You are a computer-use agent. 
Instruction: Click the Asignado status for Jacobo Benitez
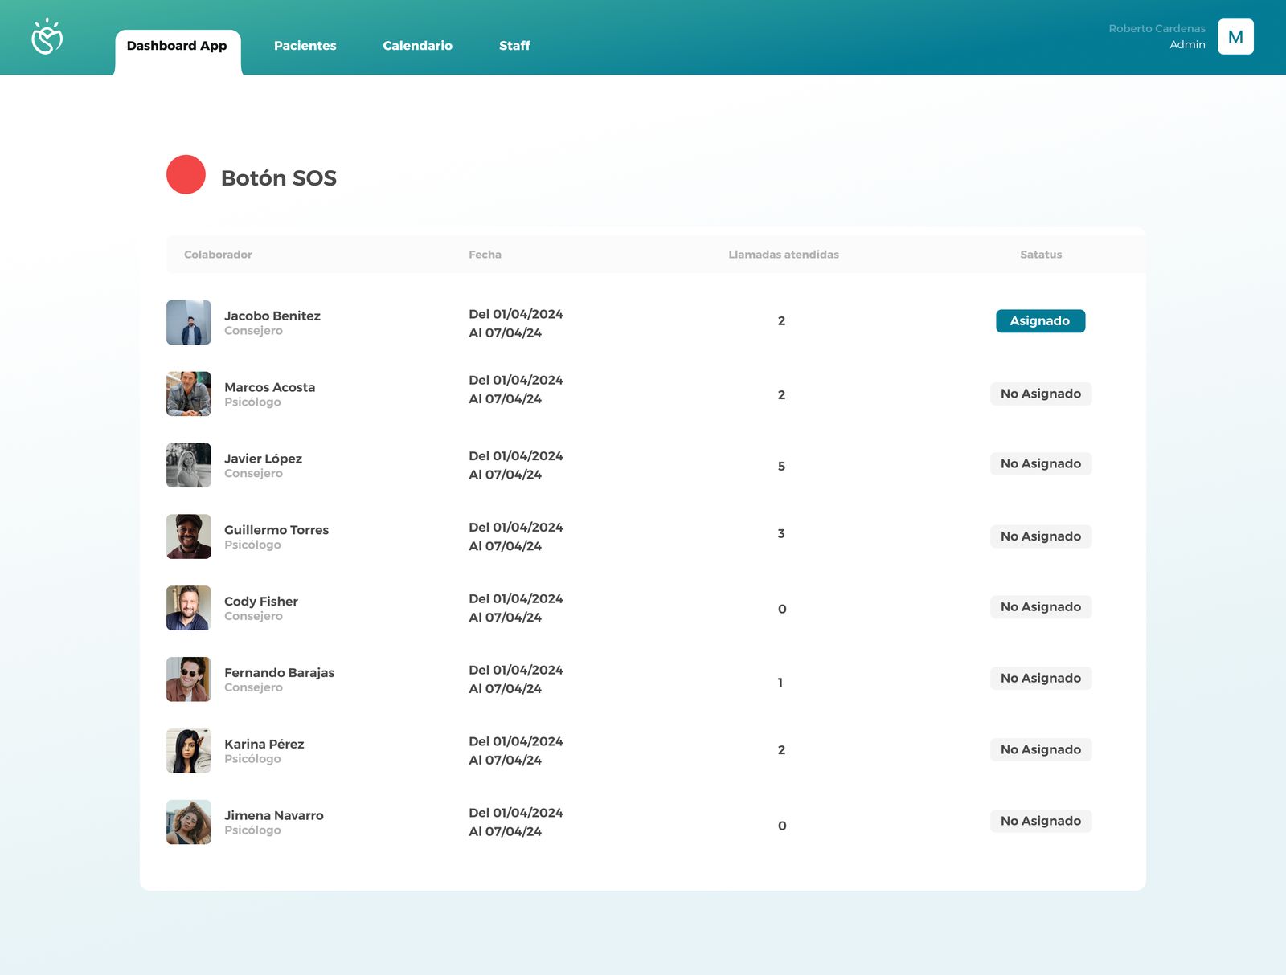tap(1040, 320)
